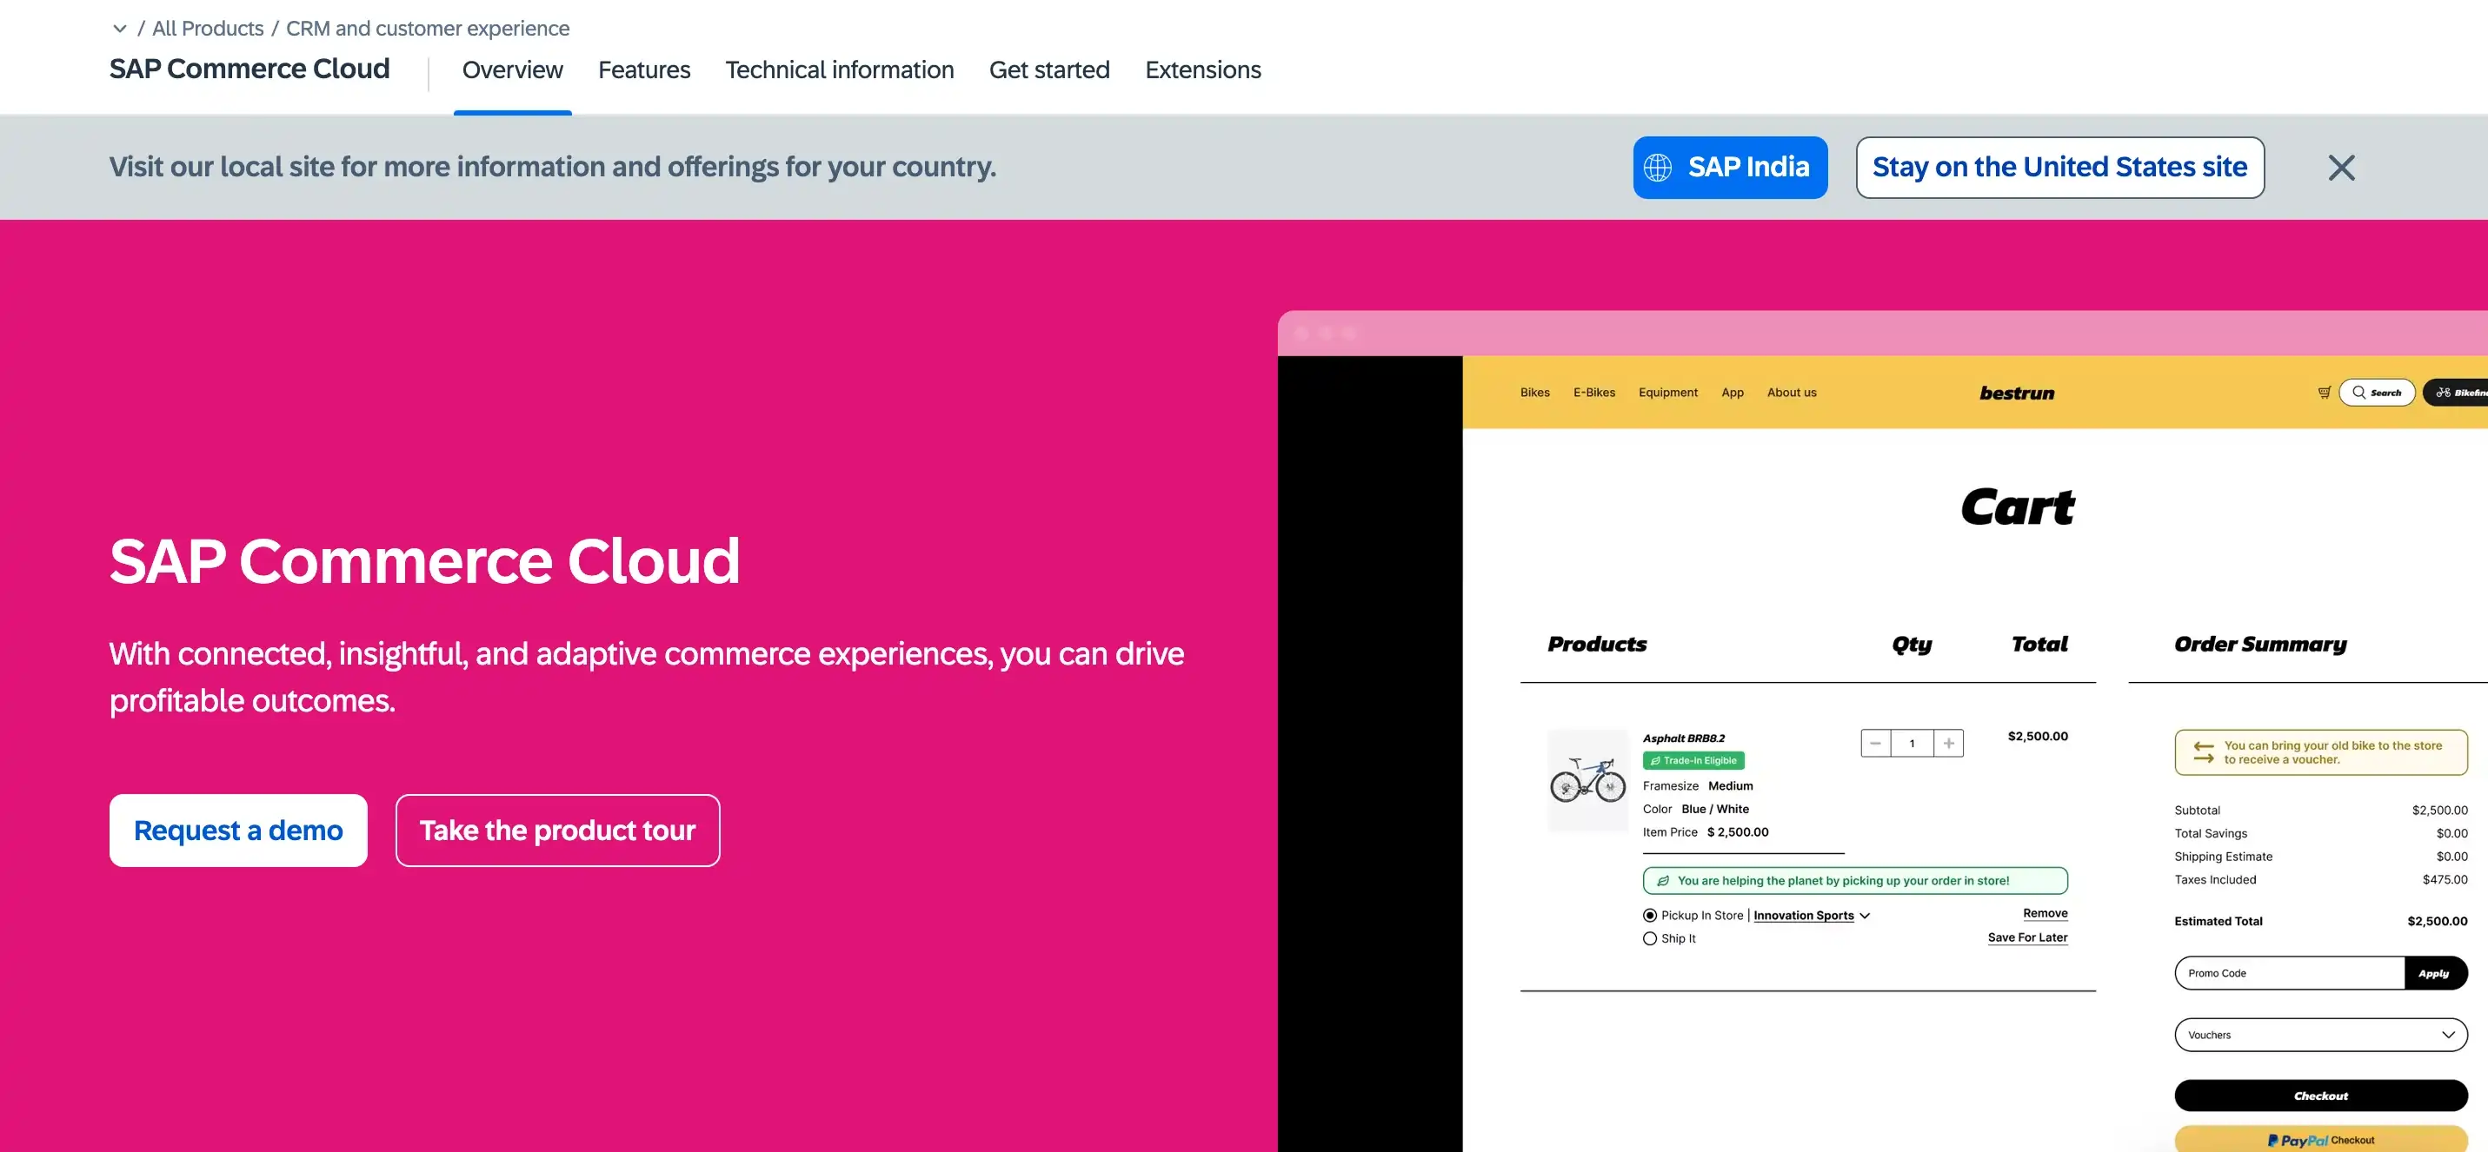Screen dimensions: 2488x1152
Task: Click the black Checkout button
Action: 2320,1095
